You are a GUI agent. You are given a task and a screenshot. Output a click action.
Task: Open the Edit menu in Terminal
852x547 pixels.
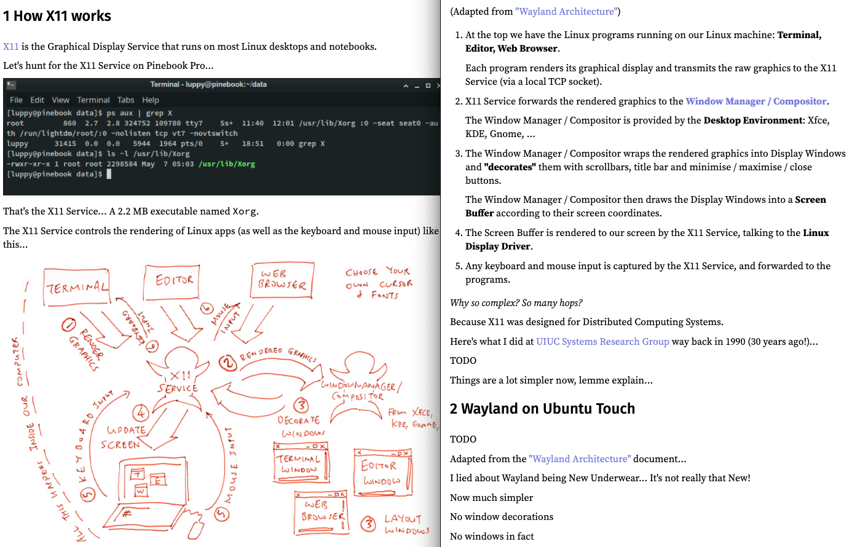click(x=37, y=100)
